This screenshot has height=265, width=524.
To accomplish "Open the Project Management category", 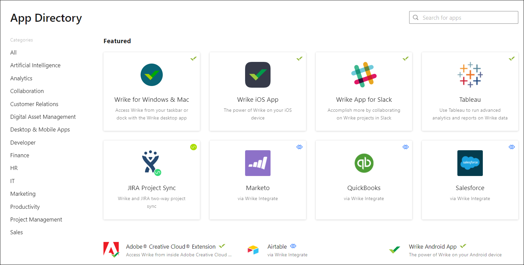I will tap(36, 219).
